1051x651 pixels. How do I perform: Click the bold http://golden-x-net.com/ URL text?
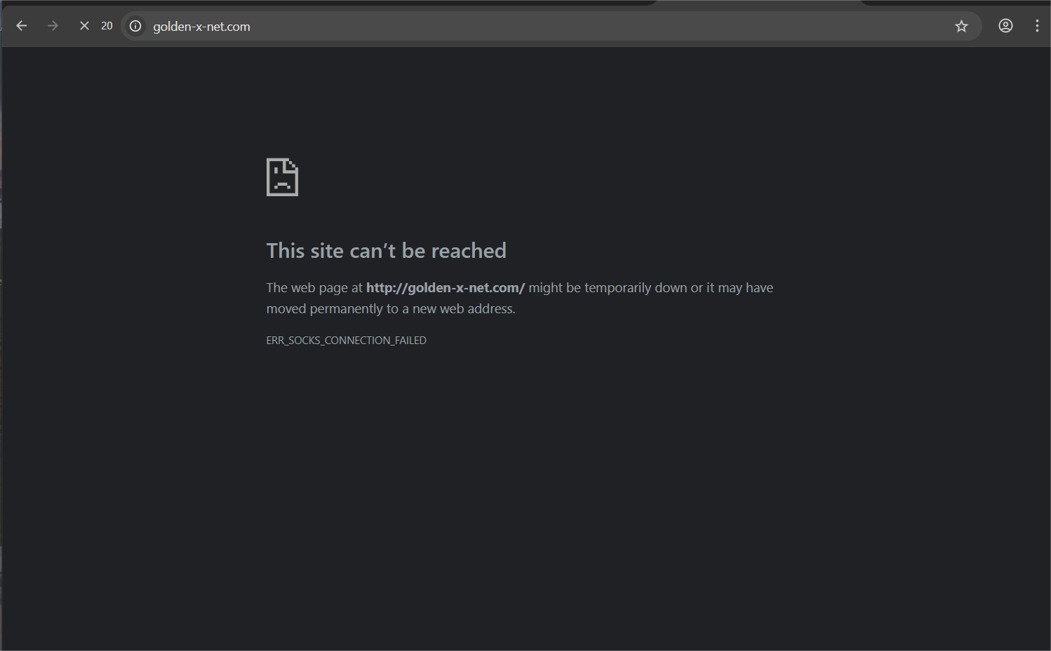pyautogui.click(x=445, y=288)
